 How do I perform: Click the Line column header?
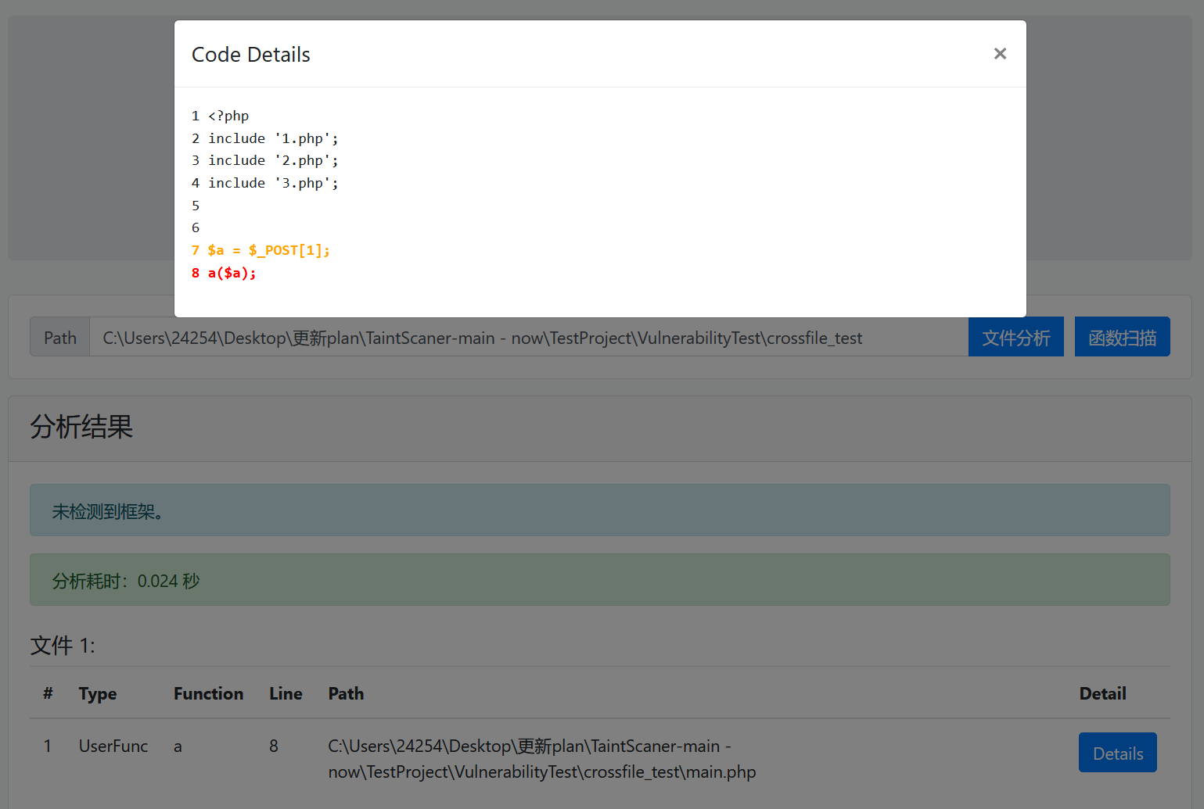[286, 693]
